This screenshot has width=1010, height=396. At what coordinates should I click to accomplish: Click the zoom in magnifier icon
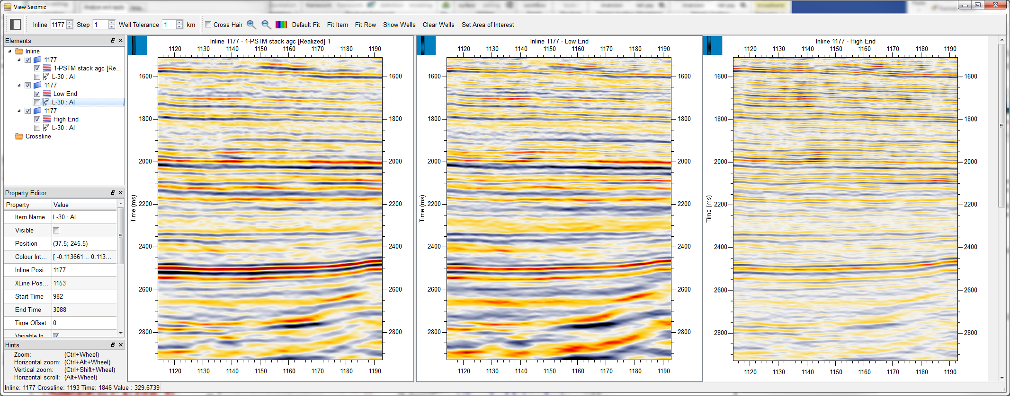251,25
